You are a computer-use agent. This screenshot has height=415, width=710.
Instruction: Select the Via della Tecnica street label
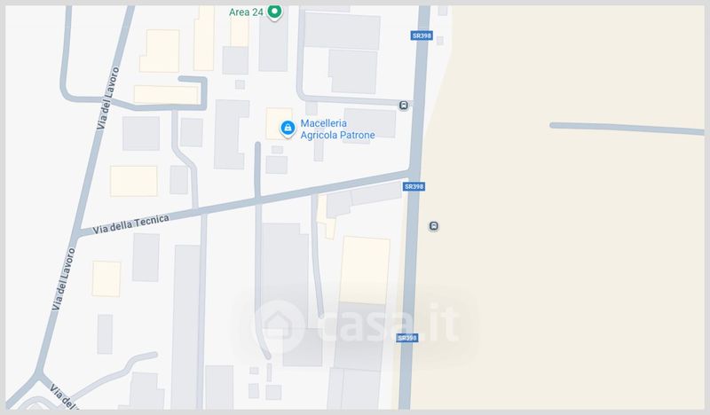130,224
